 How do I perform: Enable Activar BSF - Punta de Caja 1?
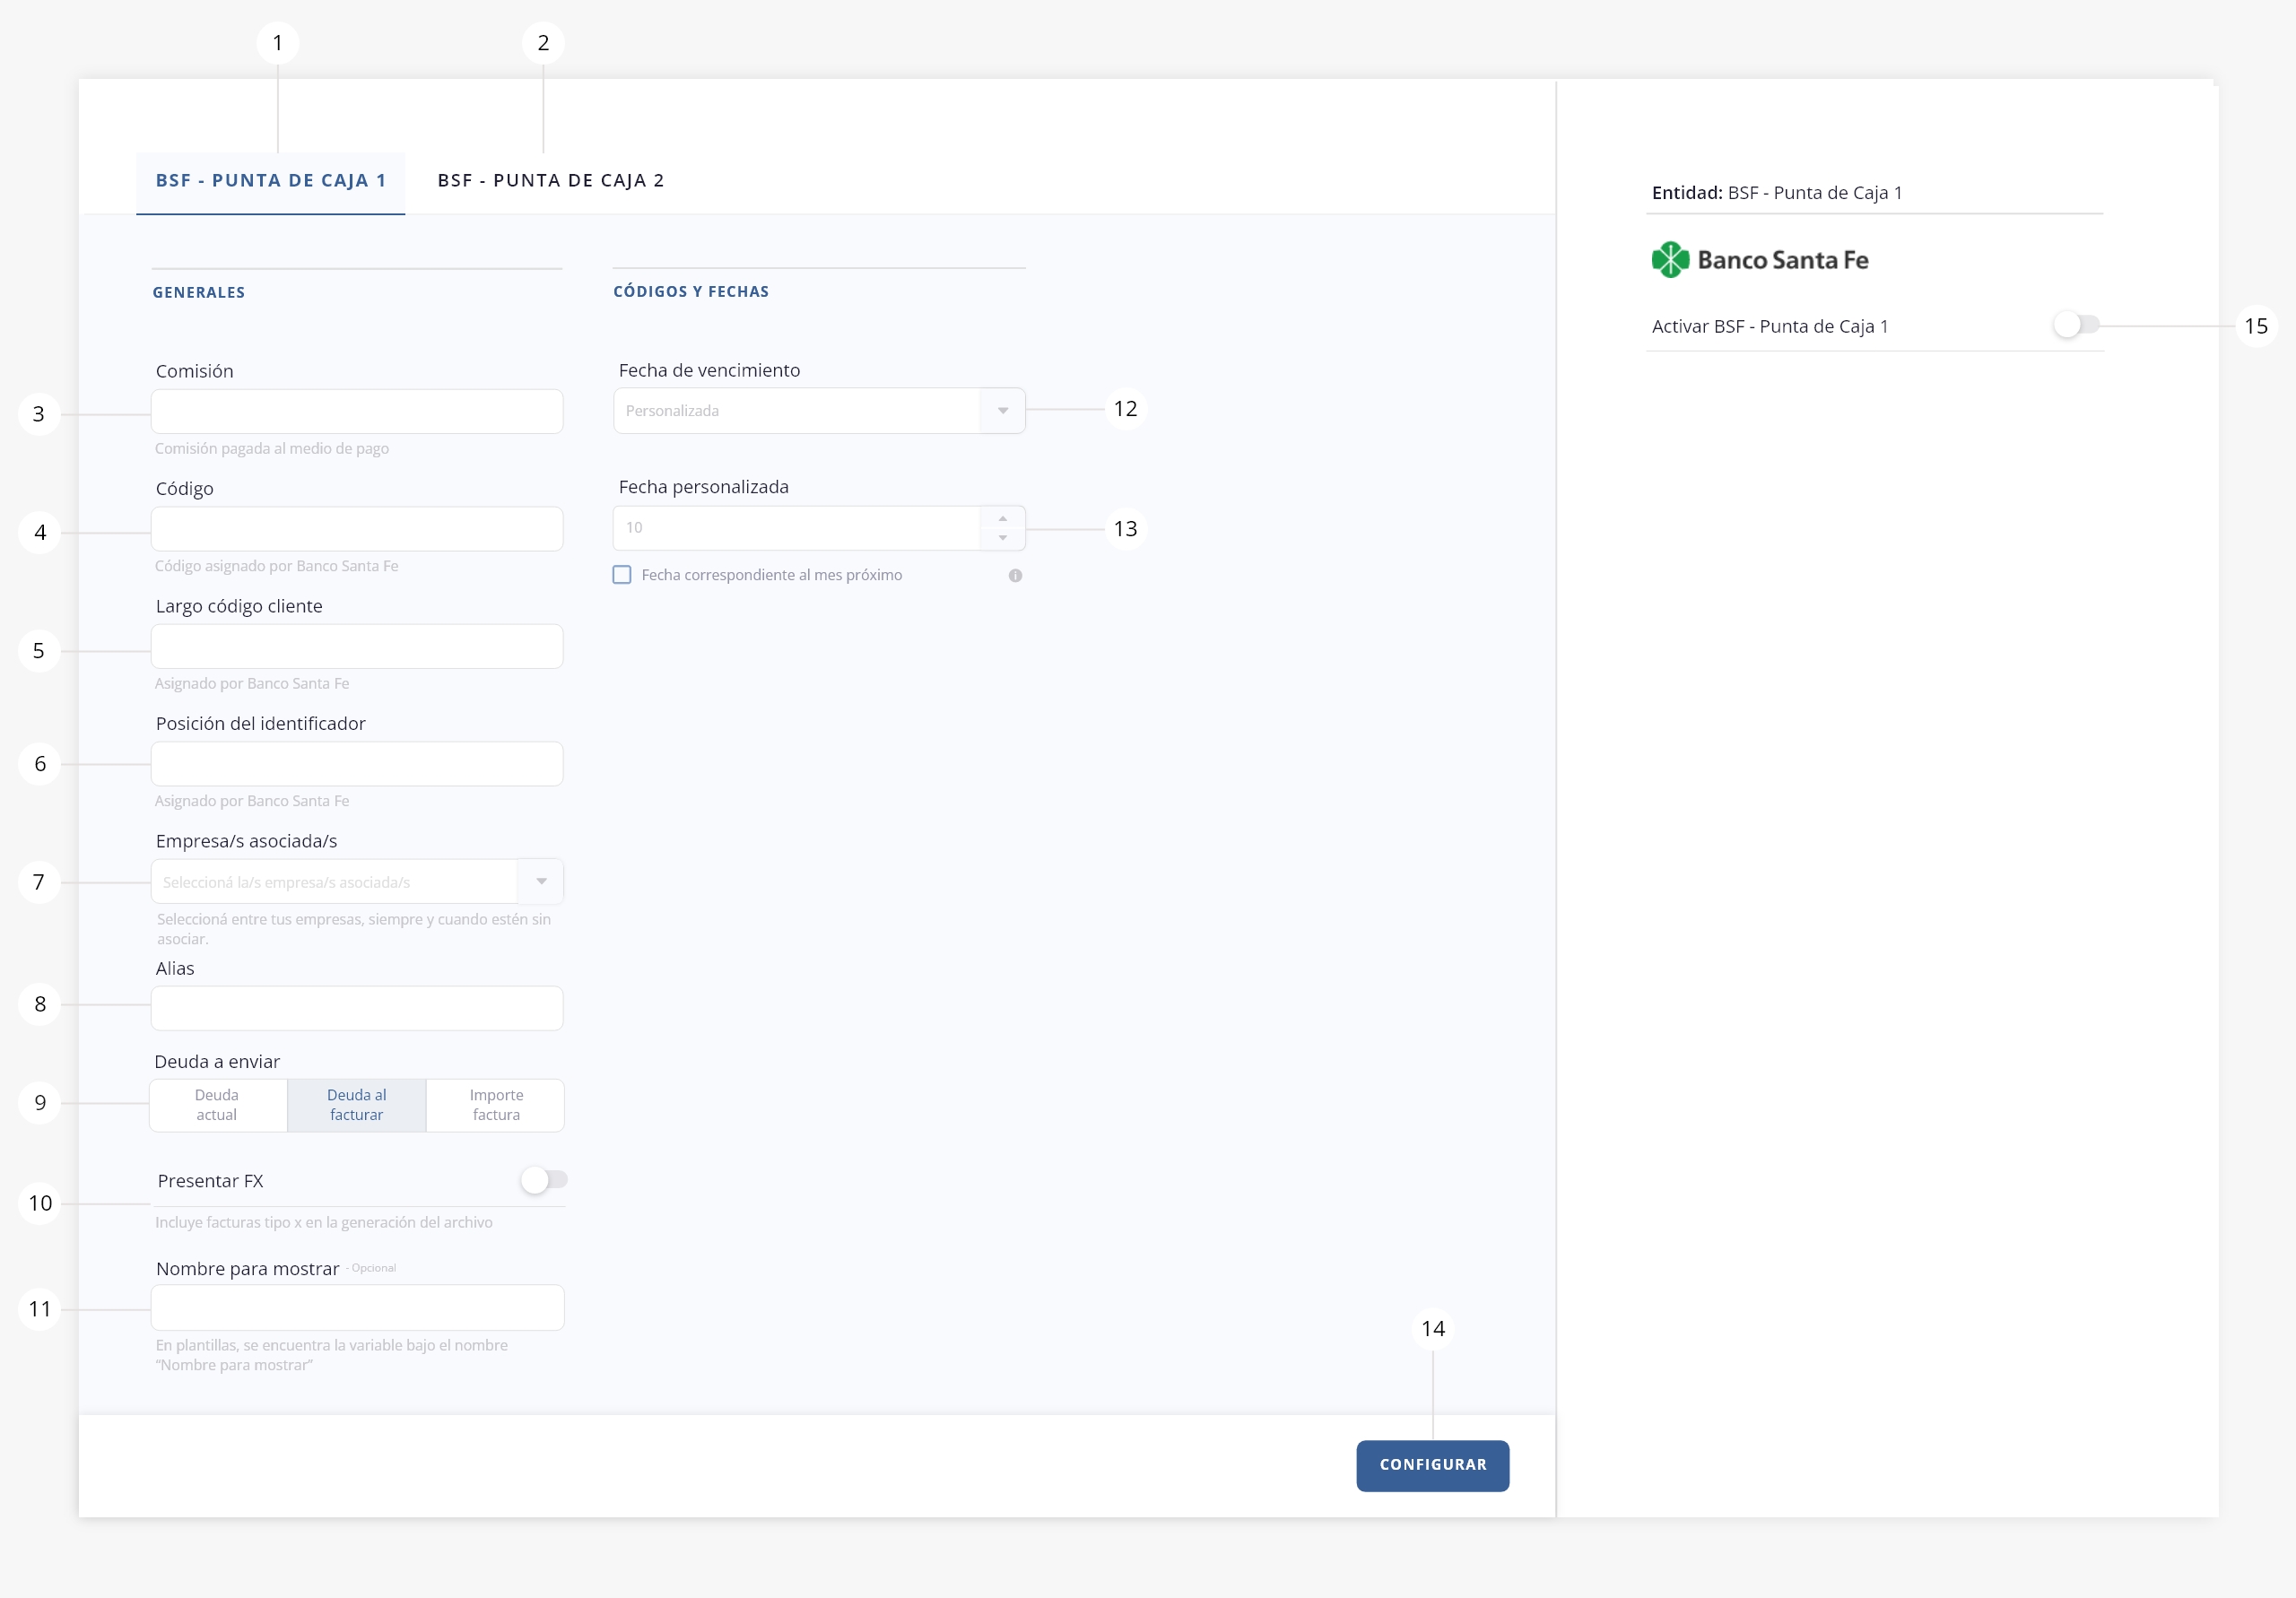pos(2075,325)
